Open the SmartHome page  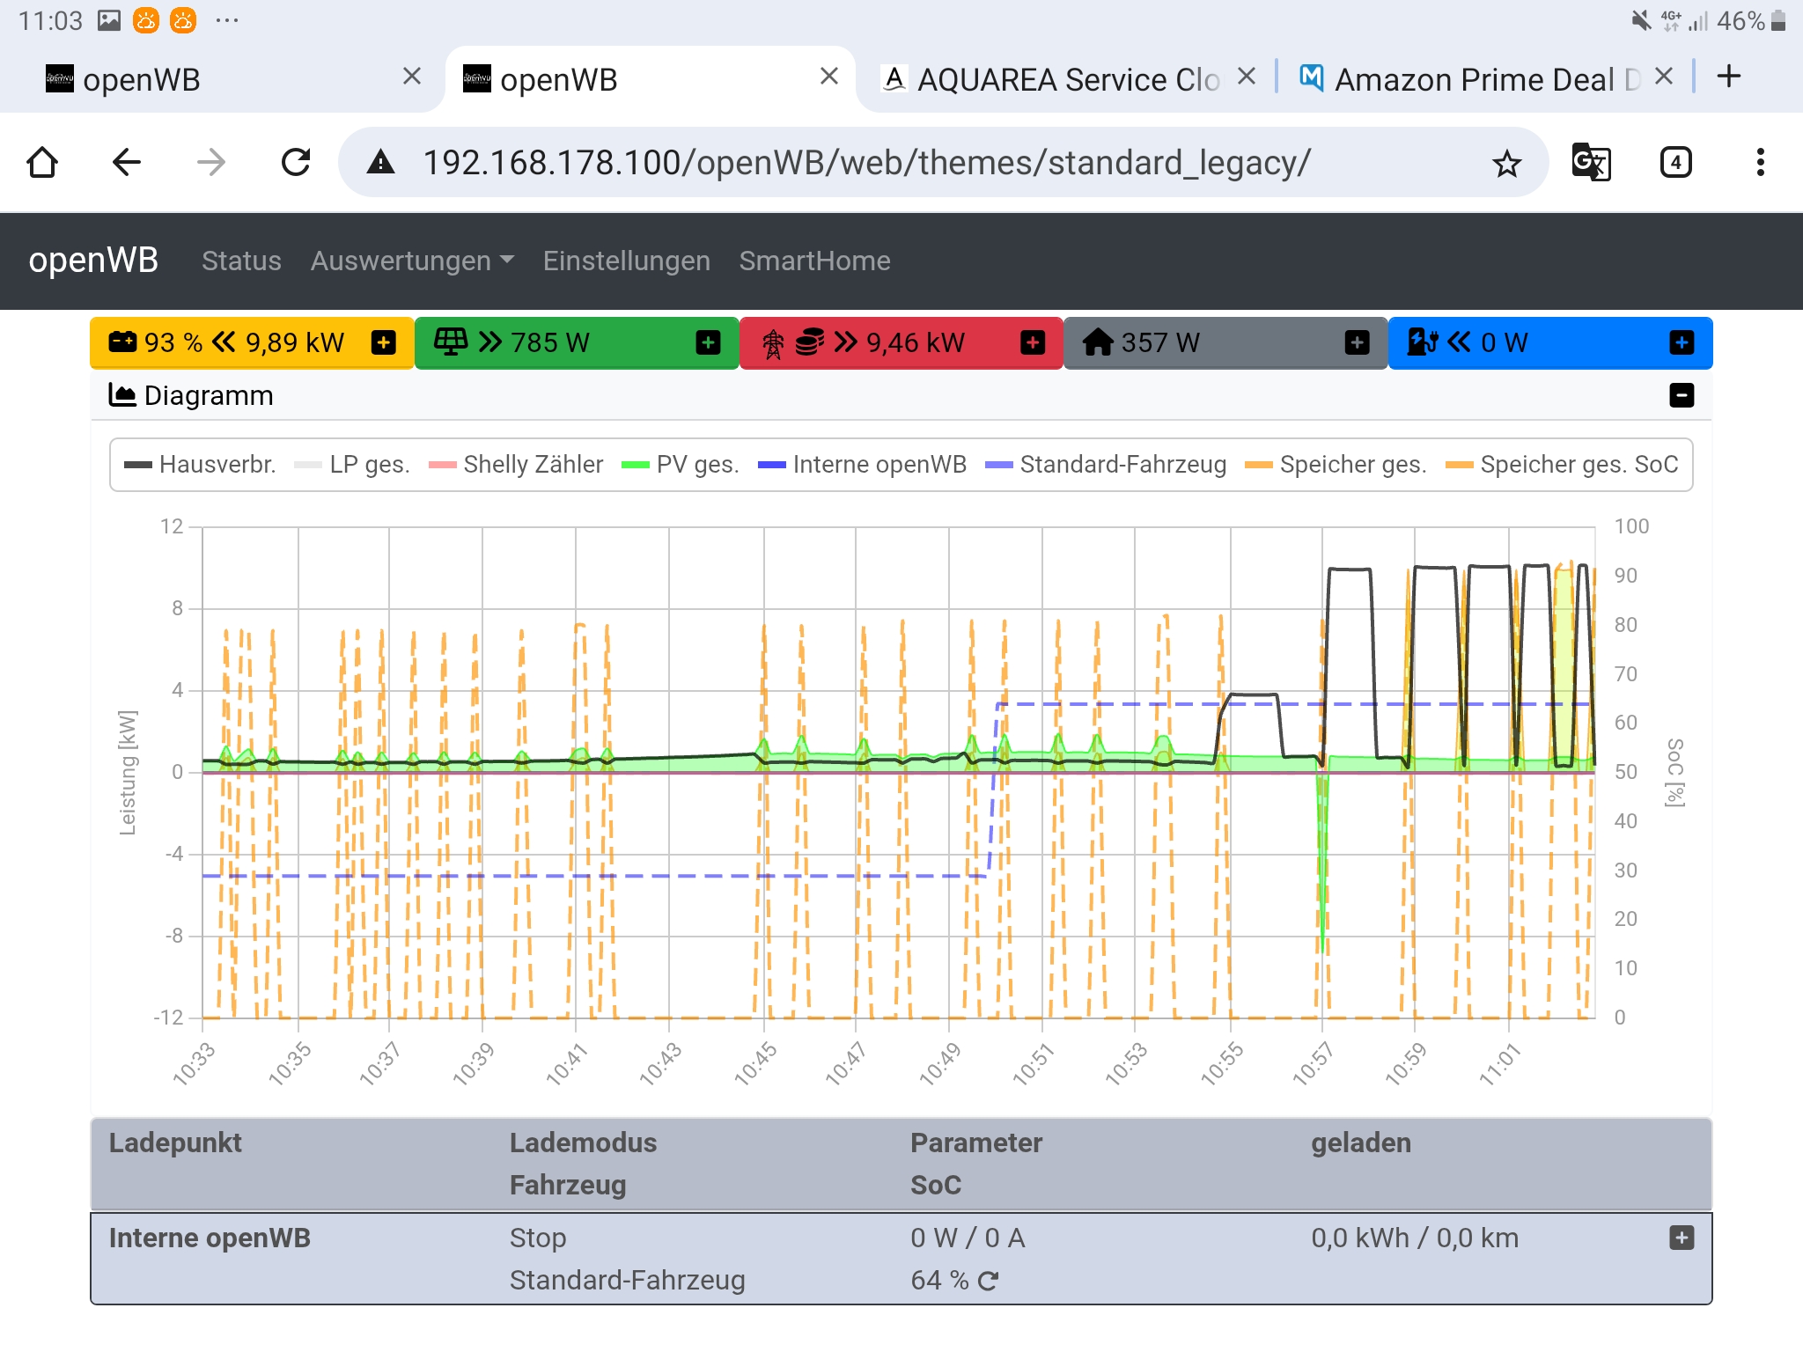tap(814, 261)
